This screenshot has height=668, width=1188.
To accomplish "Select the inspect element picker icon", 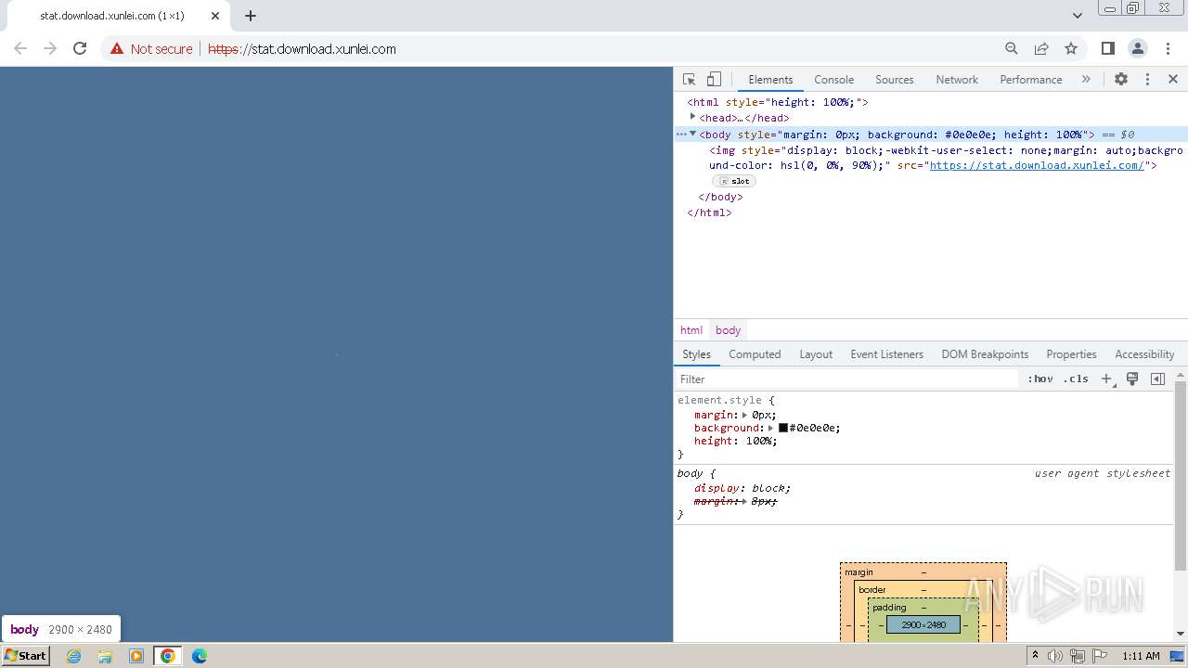I will click(x=689, y=80).
